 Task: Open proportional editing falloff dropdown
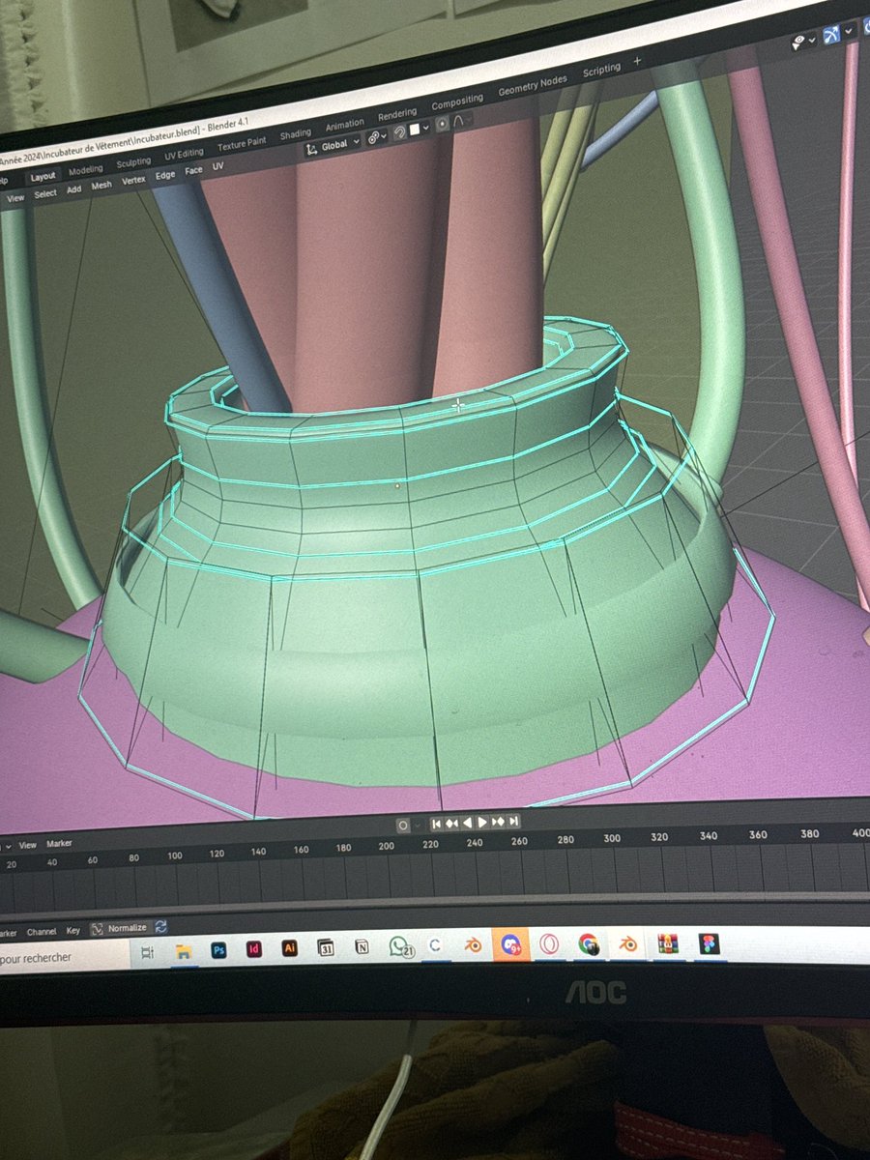click(x=461, y=121)
